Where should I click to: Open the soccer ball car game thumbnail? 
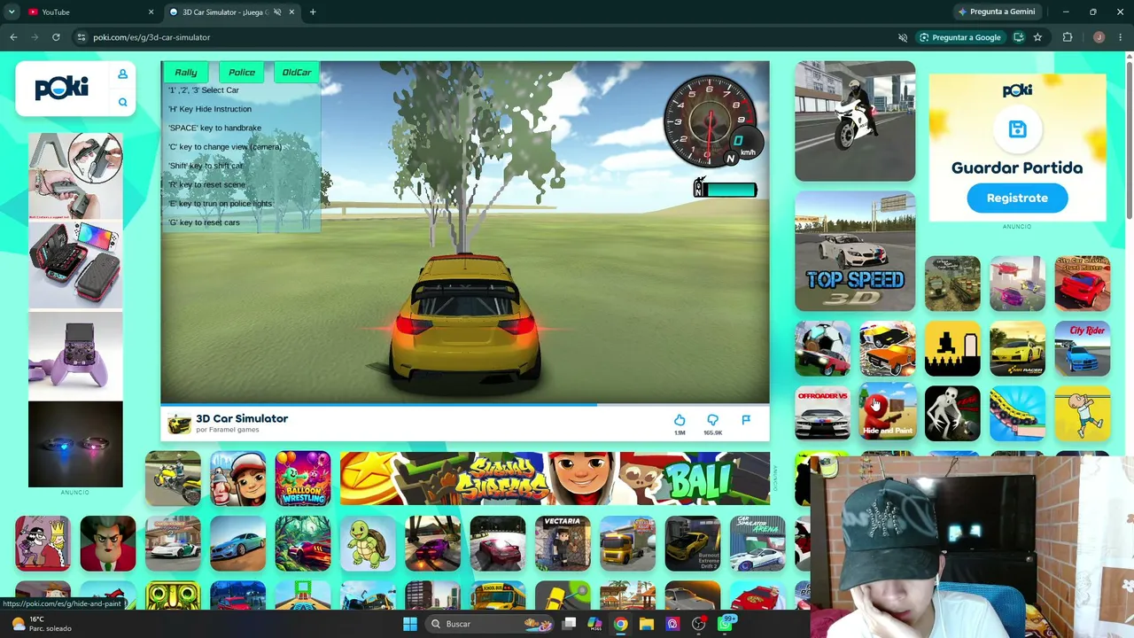(822, 348)
